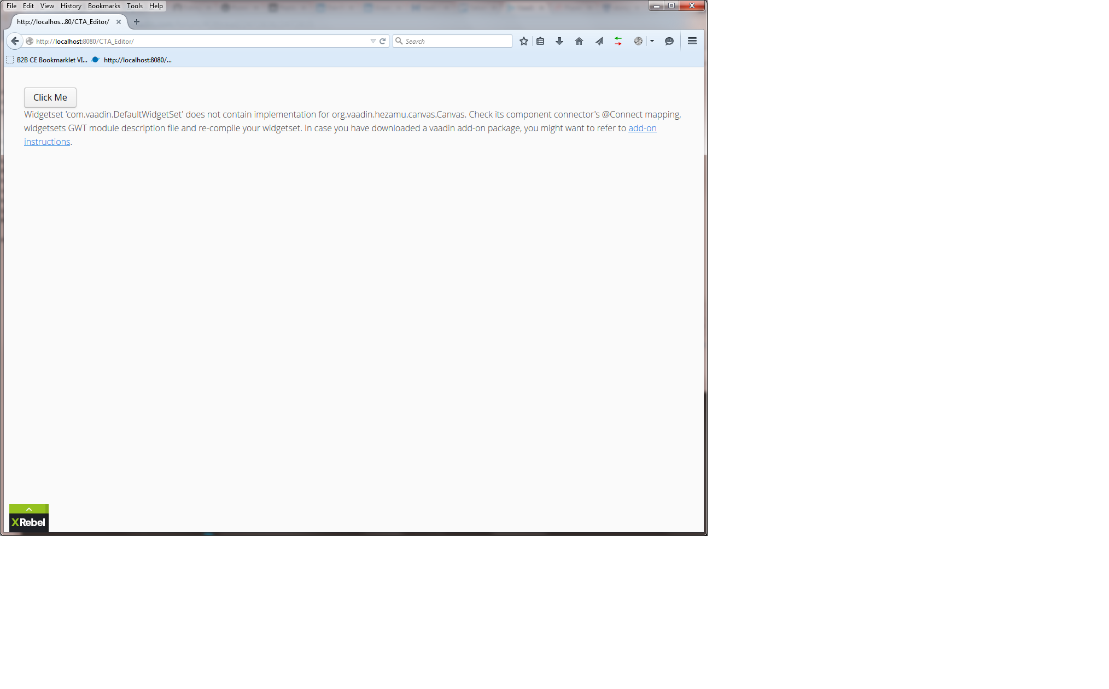Click the globe add-on icon
This screenshot has height=689, width=1109.
(x=638, y=41)
